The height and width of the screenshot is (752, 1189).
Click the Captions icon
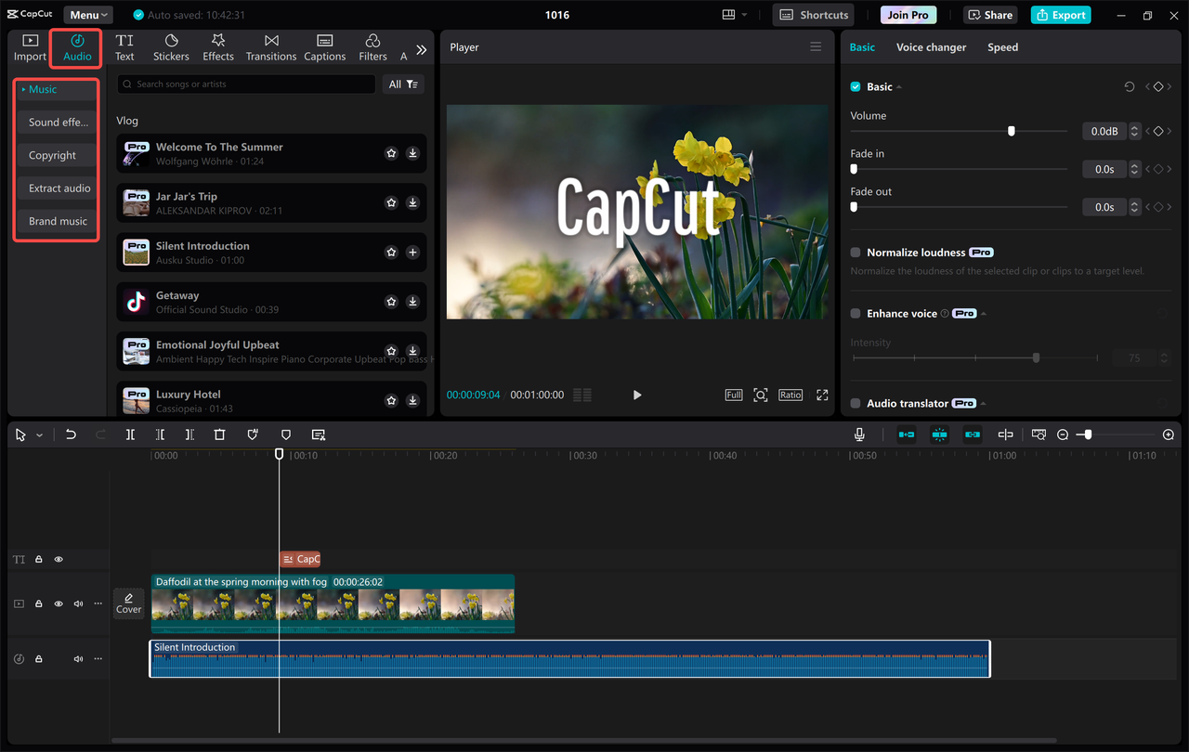pyautogui.click(x=324, y=46)
